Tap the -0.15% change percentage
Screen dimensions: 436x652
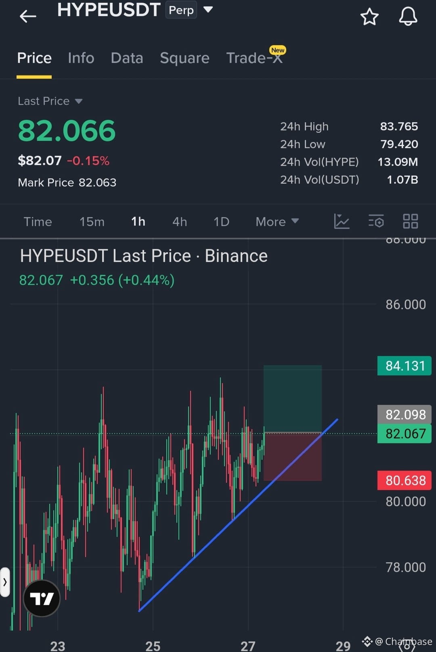(x=88, y=161)
